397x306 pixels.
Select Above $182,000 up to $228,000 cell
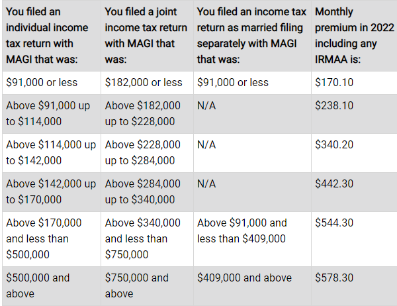(147, 113)
